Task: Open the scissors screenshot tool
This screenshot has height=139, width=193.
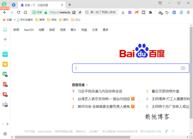Action: click(123, 12)
